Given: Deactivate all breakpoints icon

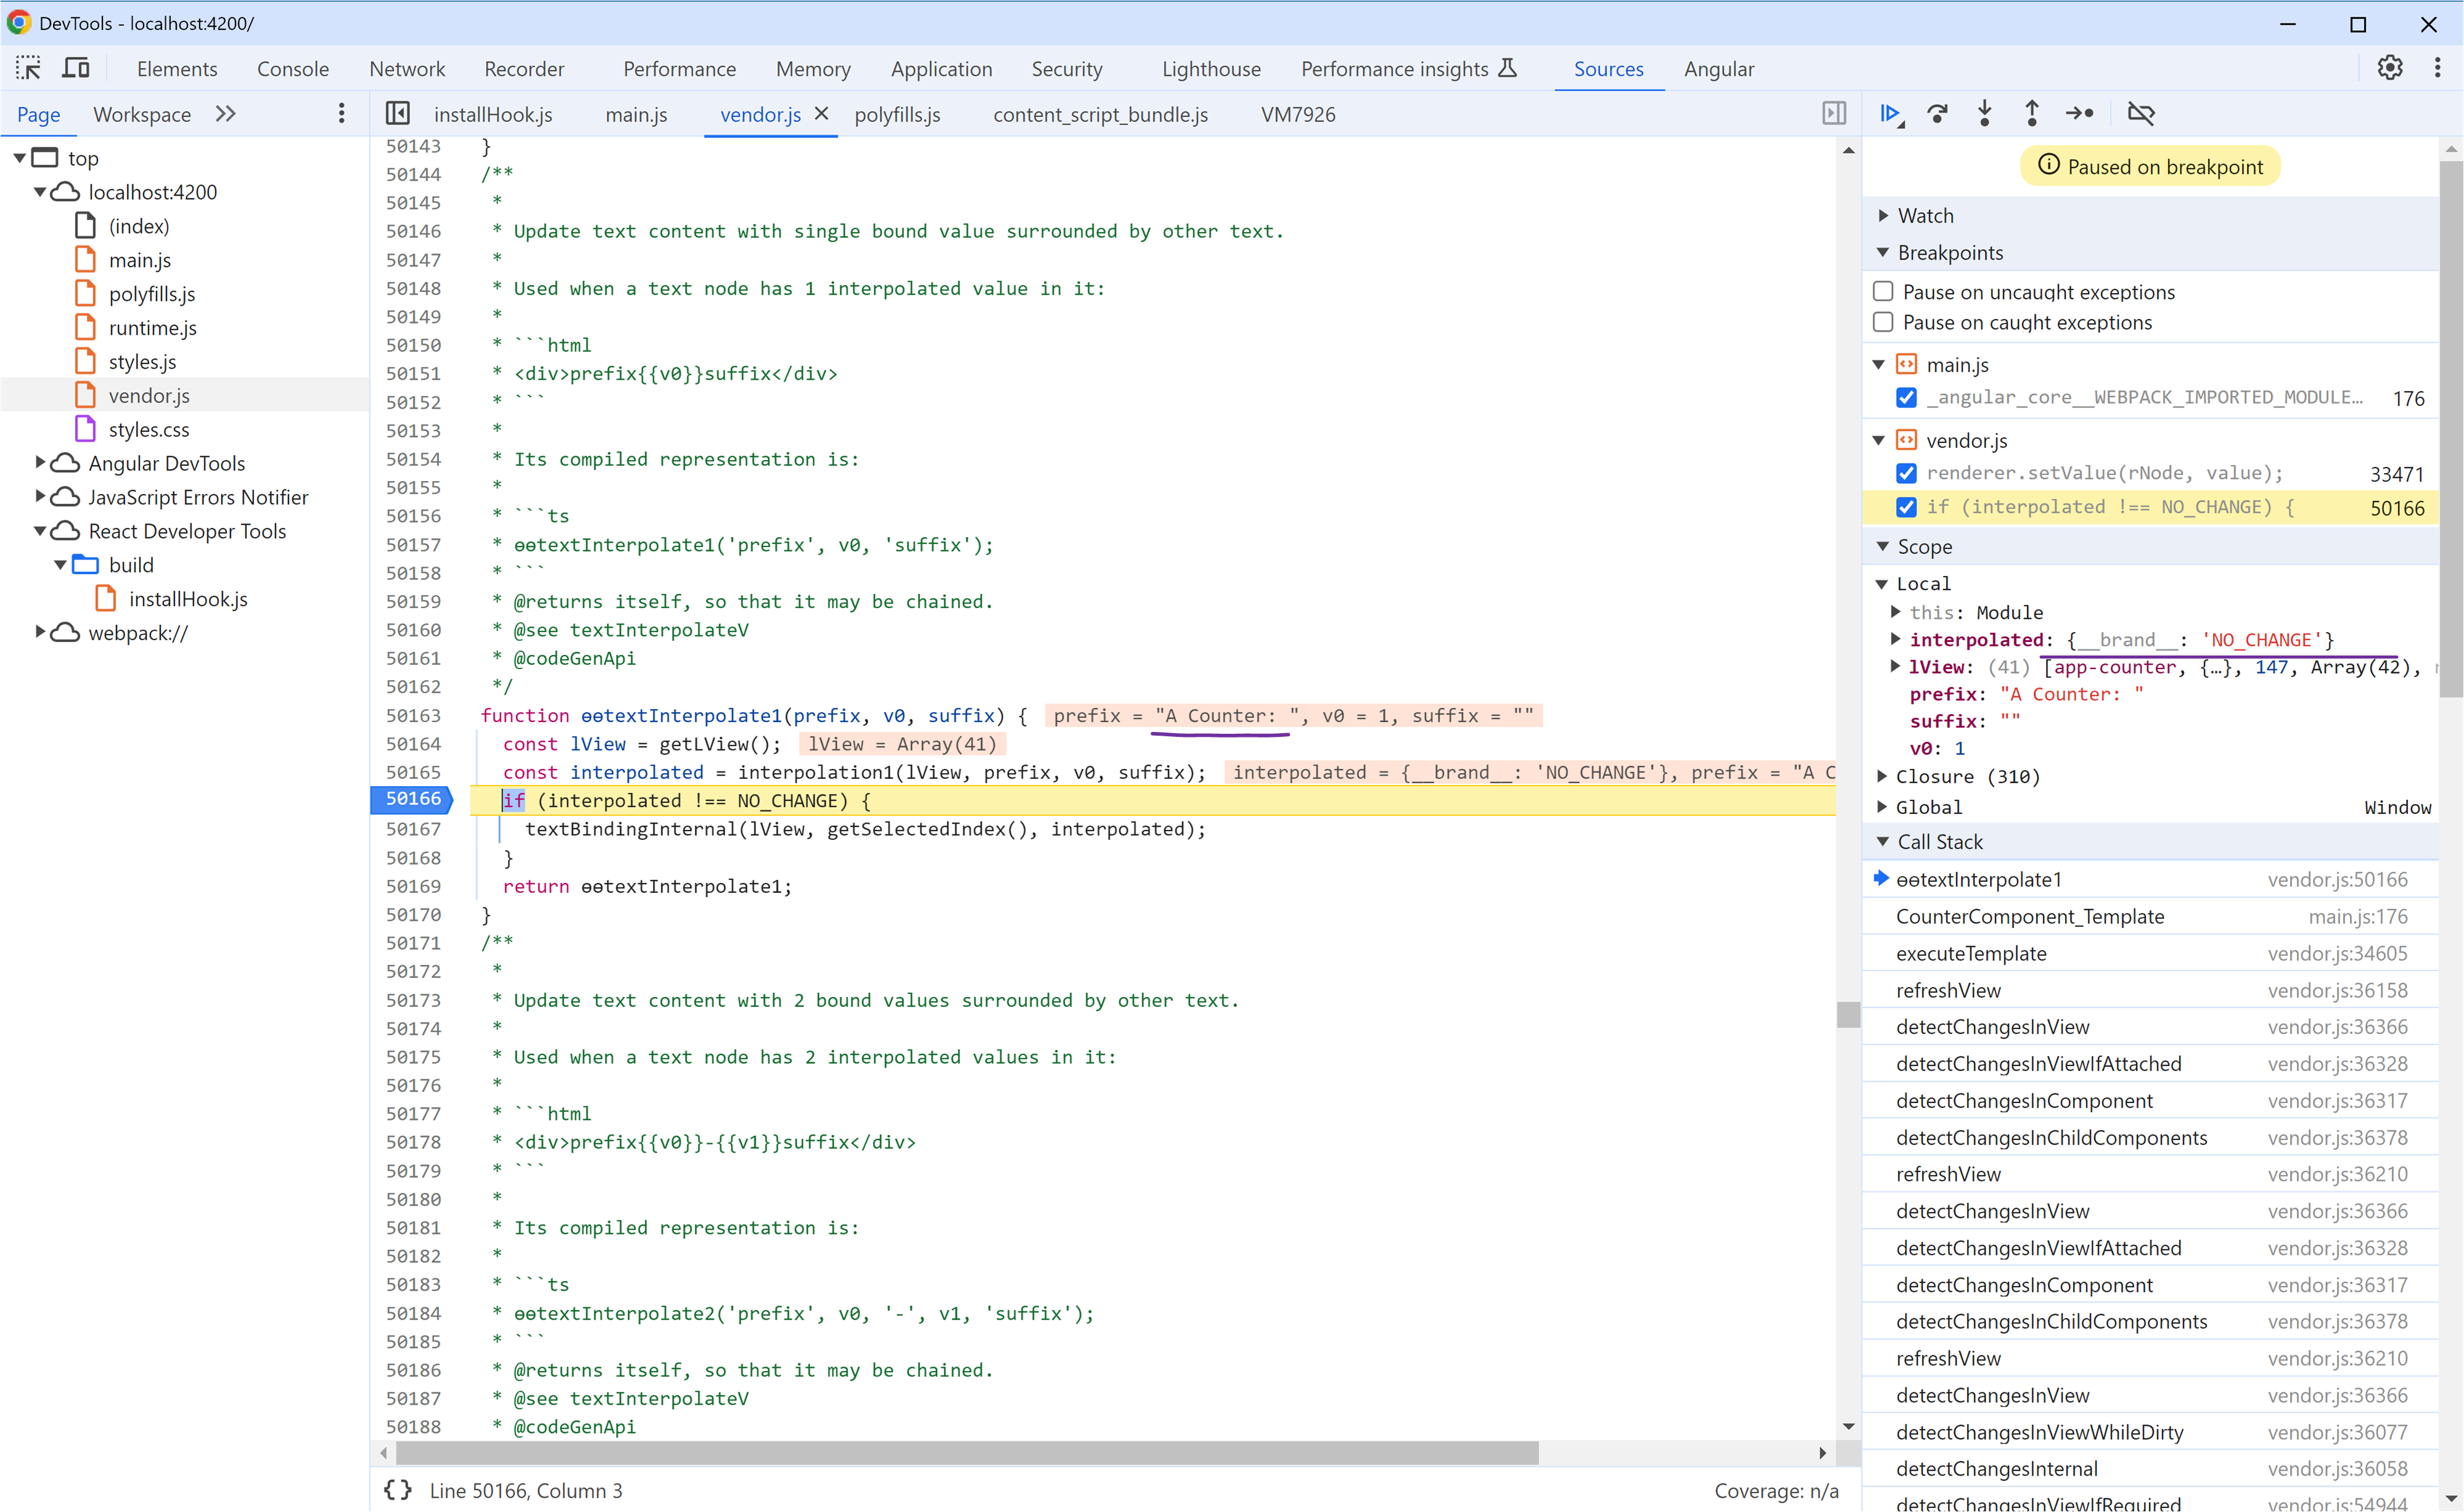Looking at the screenshot, I should [2141, 114].
